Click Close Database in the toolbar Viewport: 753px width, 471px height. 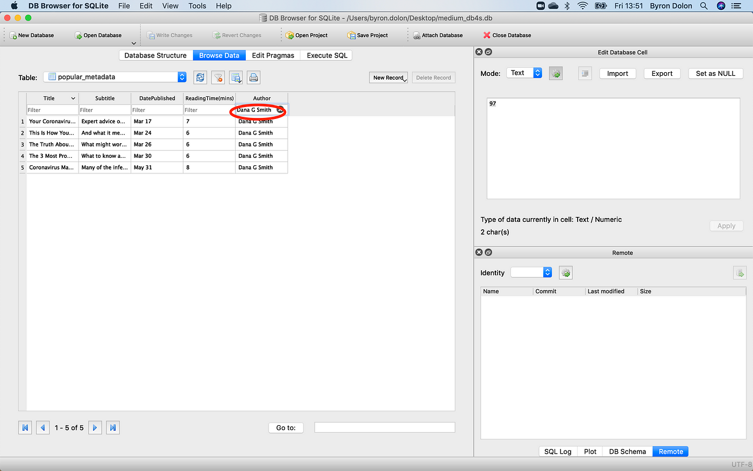point(507,36)
